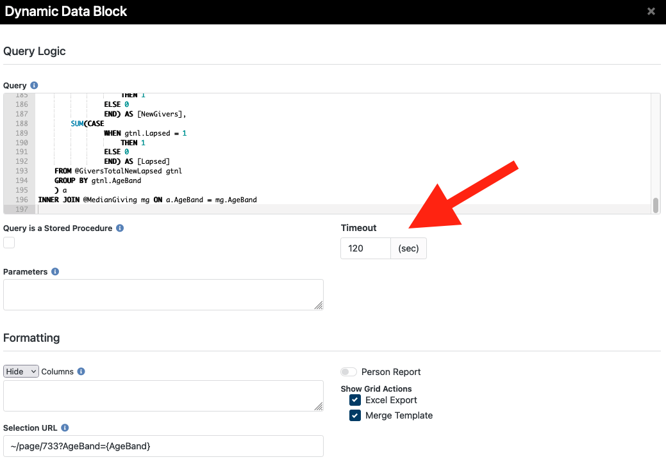666x464 pixels.
Task: Click the query editor vertical scrollbar
Action: [x=656, y=205]
